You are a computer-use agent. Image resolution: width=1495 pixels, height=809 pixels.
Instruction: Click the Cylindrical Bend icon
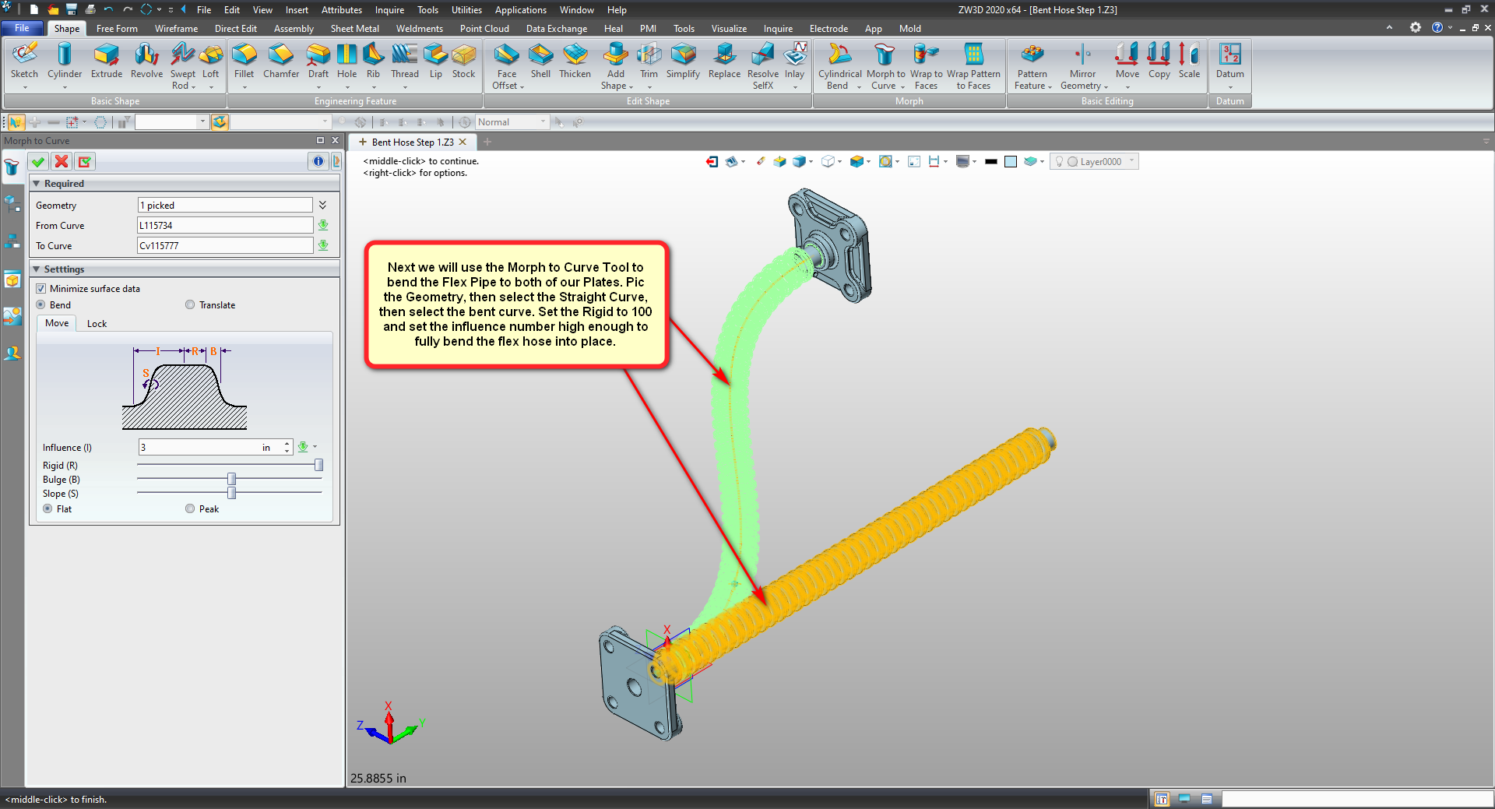pyautogui.click(x=839, y=64)
